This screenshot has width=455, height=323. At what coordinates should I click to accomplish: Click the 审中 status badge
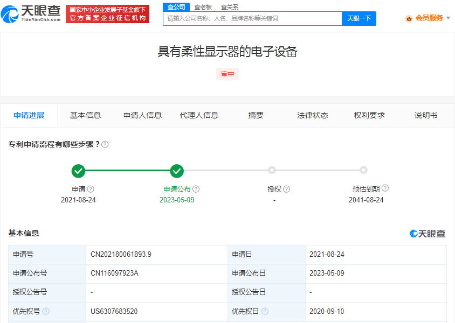[x=227, y=74]
